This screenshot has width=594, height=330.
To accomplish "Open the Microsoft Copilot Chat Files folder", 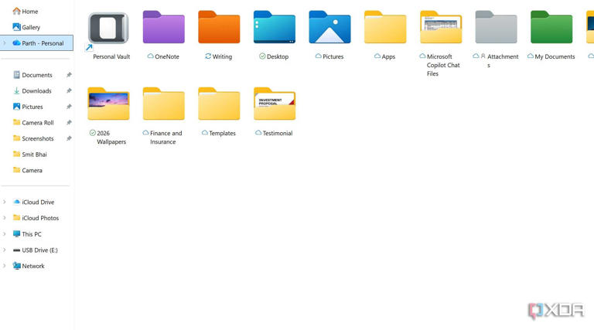I will click(x=441, y=27).
